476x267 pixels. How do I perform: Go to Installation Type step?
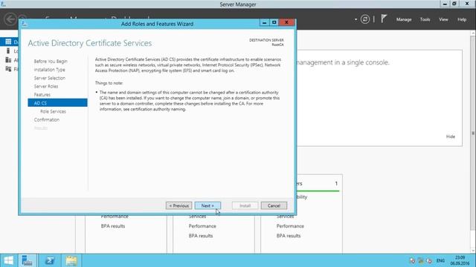click(50, 70)
